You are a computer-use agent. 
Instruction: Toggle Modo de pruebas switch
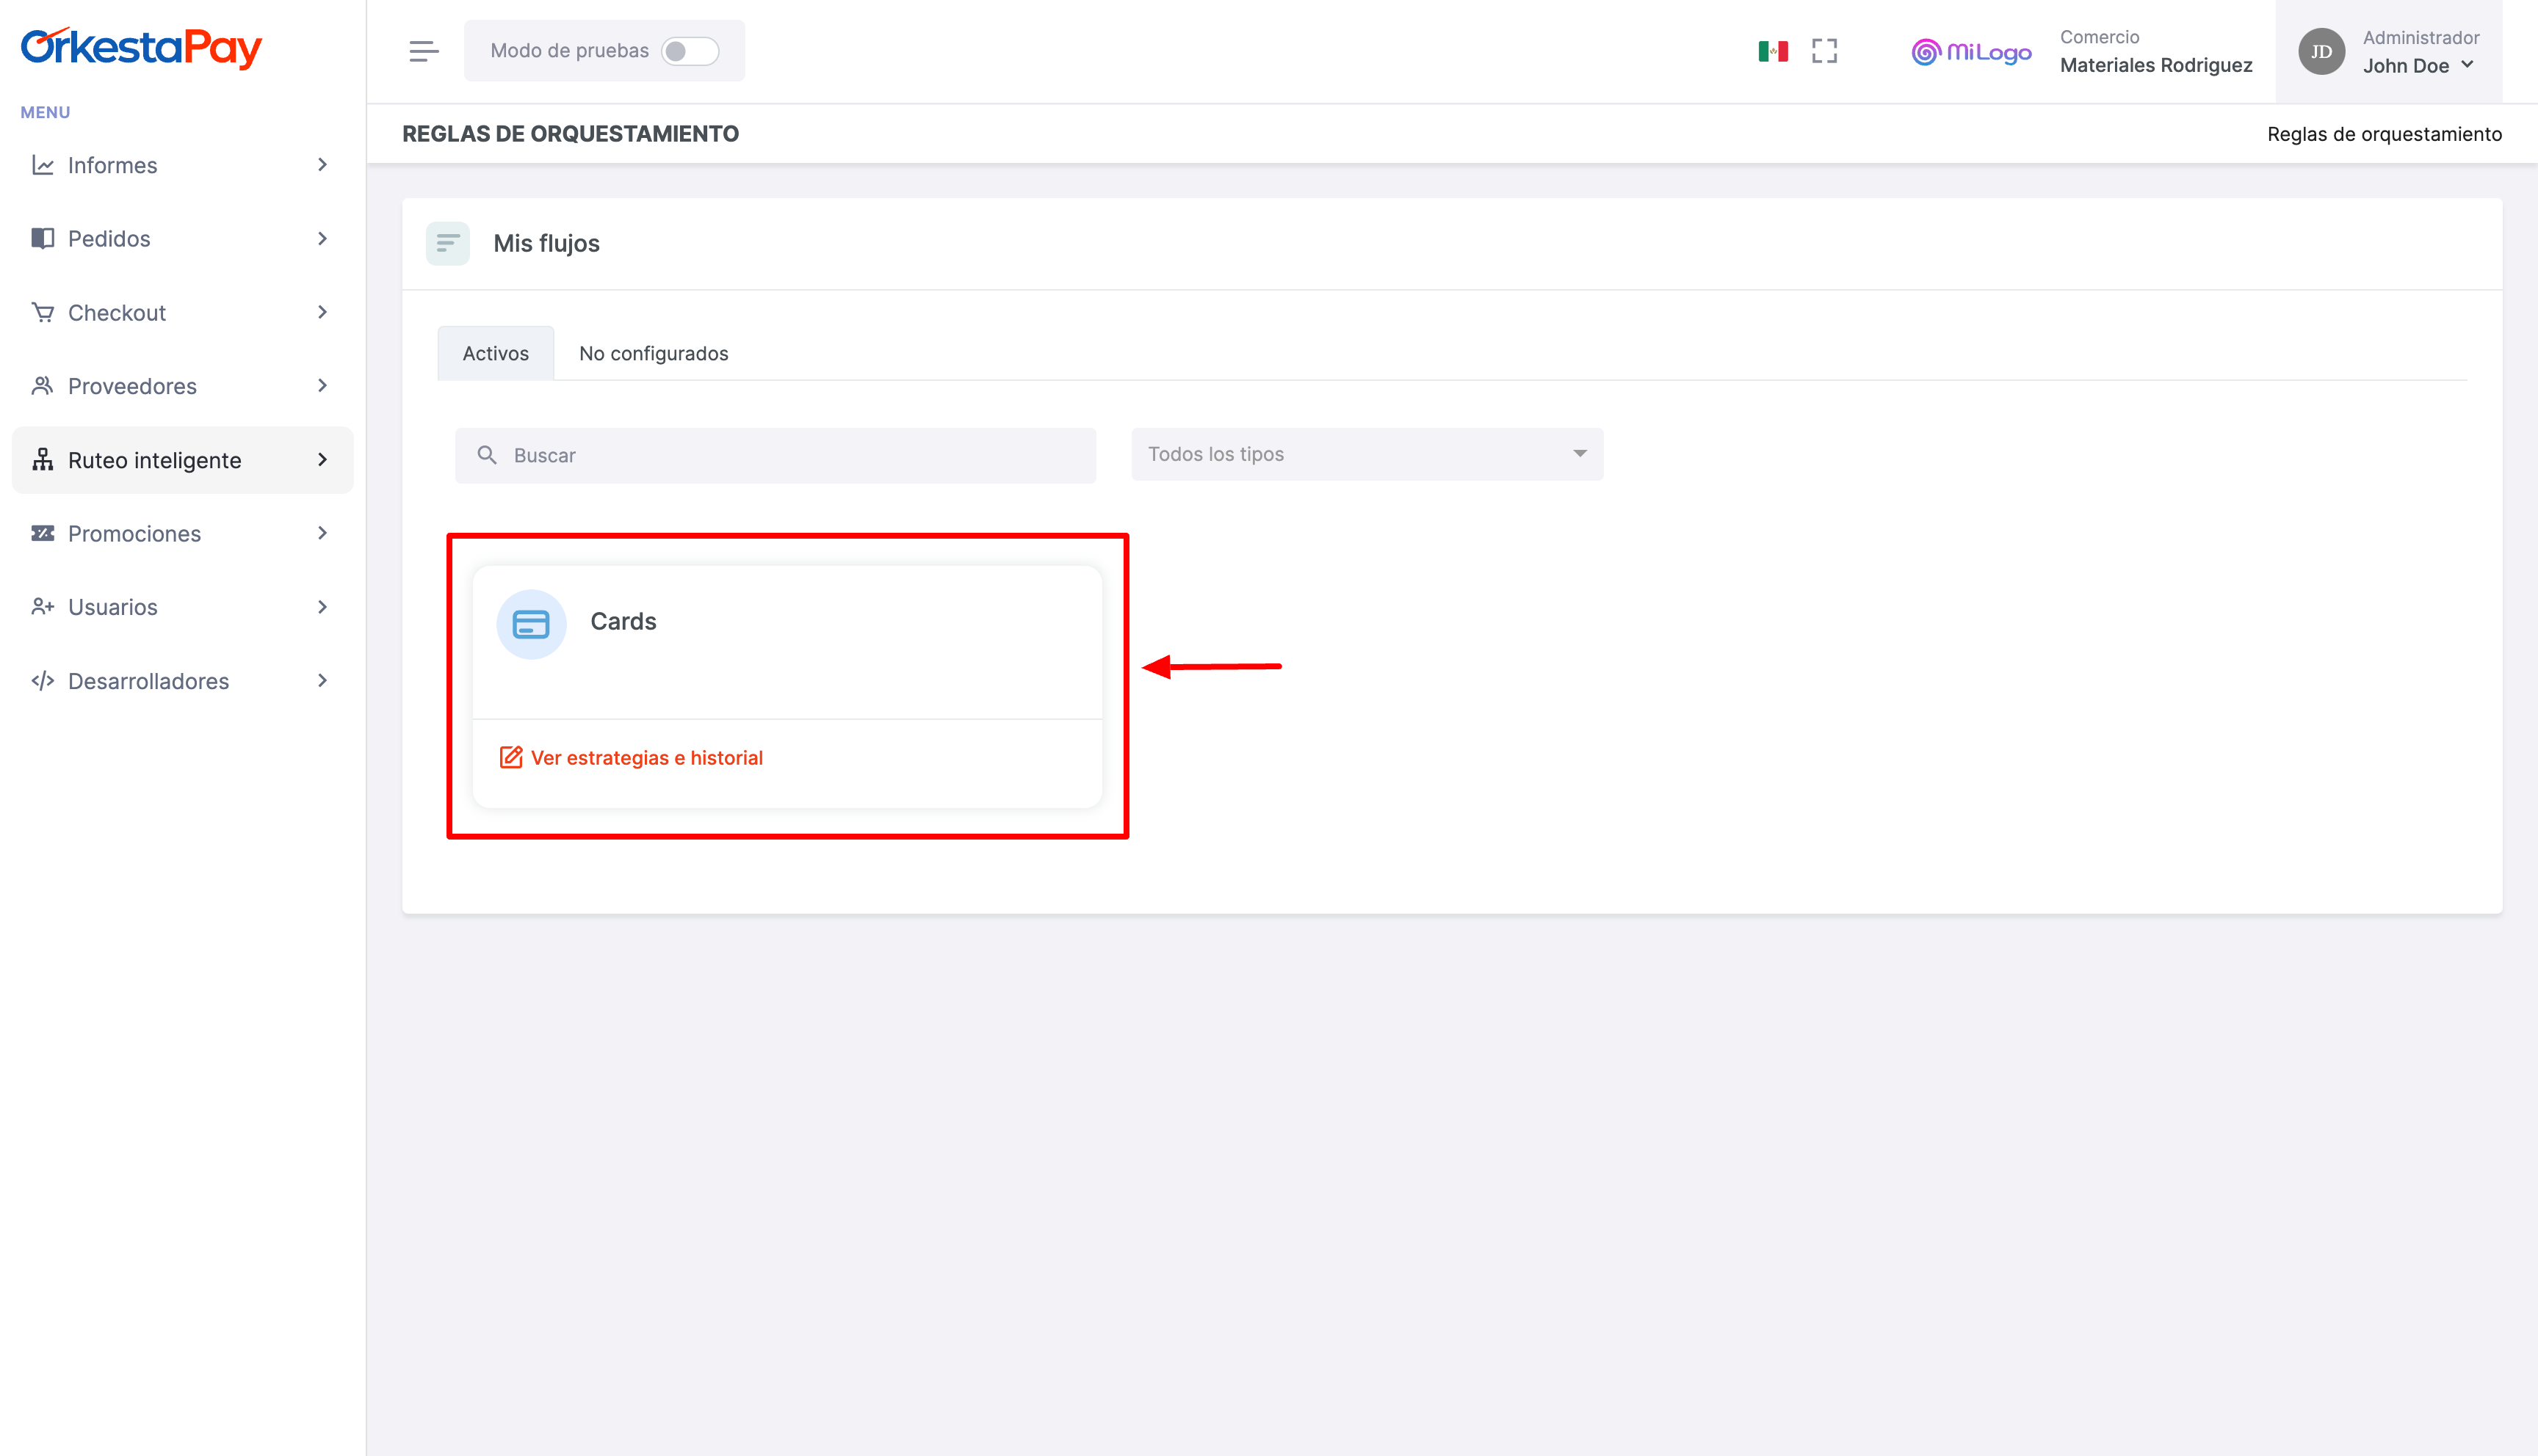pos(690,51)
